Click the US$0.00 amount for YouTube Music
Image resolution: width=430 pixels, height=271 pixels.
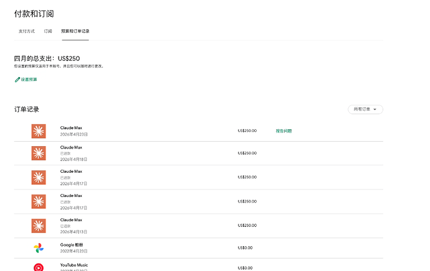tap(245, 268)
